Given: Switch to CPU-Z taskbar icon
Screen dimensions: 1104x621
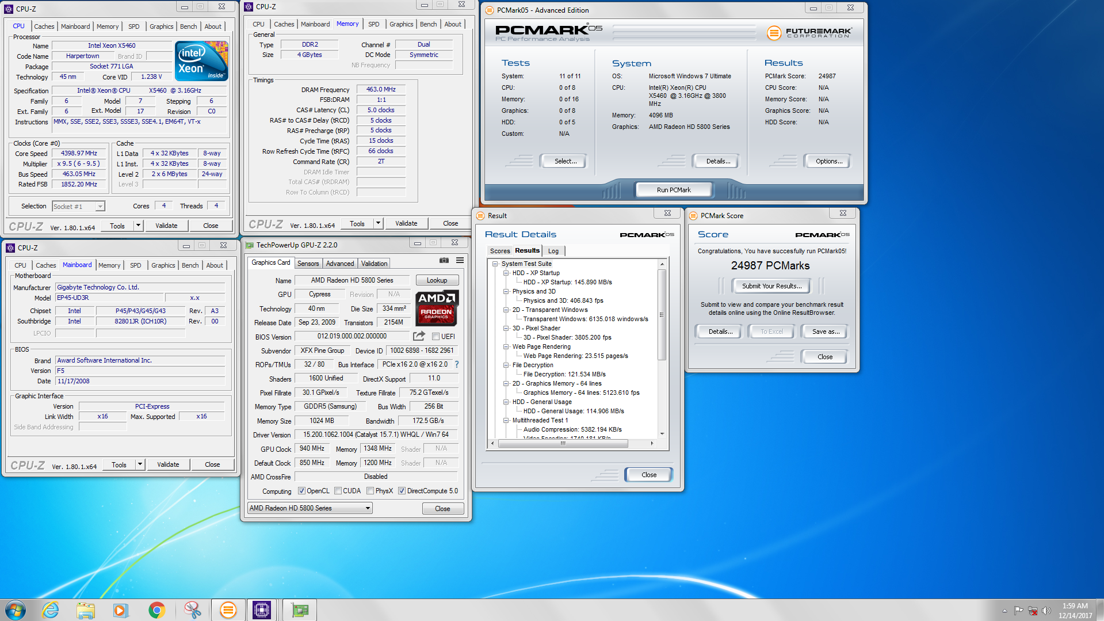Looking at the screenshot, I should (x=262, y=609).
